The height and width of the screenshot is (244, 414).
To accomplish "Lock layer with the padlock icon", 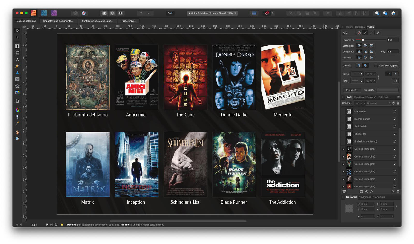I will [398, 103].
